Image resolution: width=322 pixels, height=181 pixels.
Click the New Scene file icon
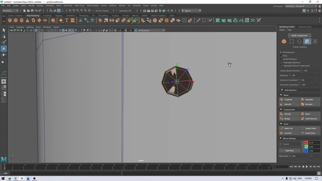(25, 11)
